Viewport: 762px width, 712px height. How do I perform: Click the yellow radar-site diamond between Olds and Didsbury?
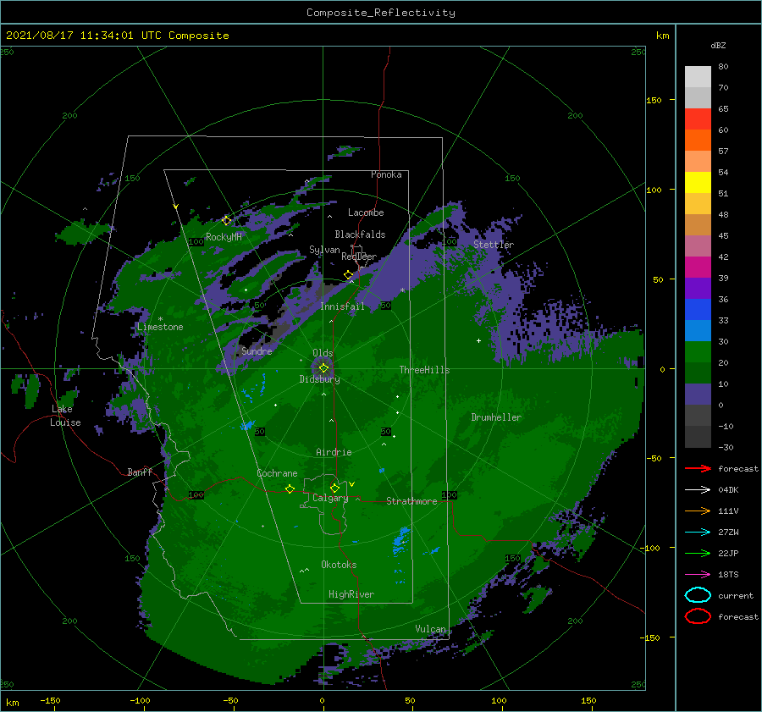tap(323, 368)
